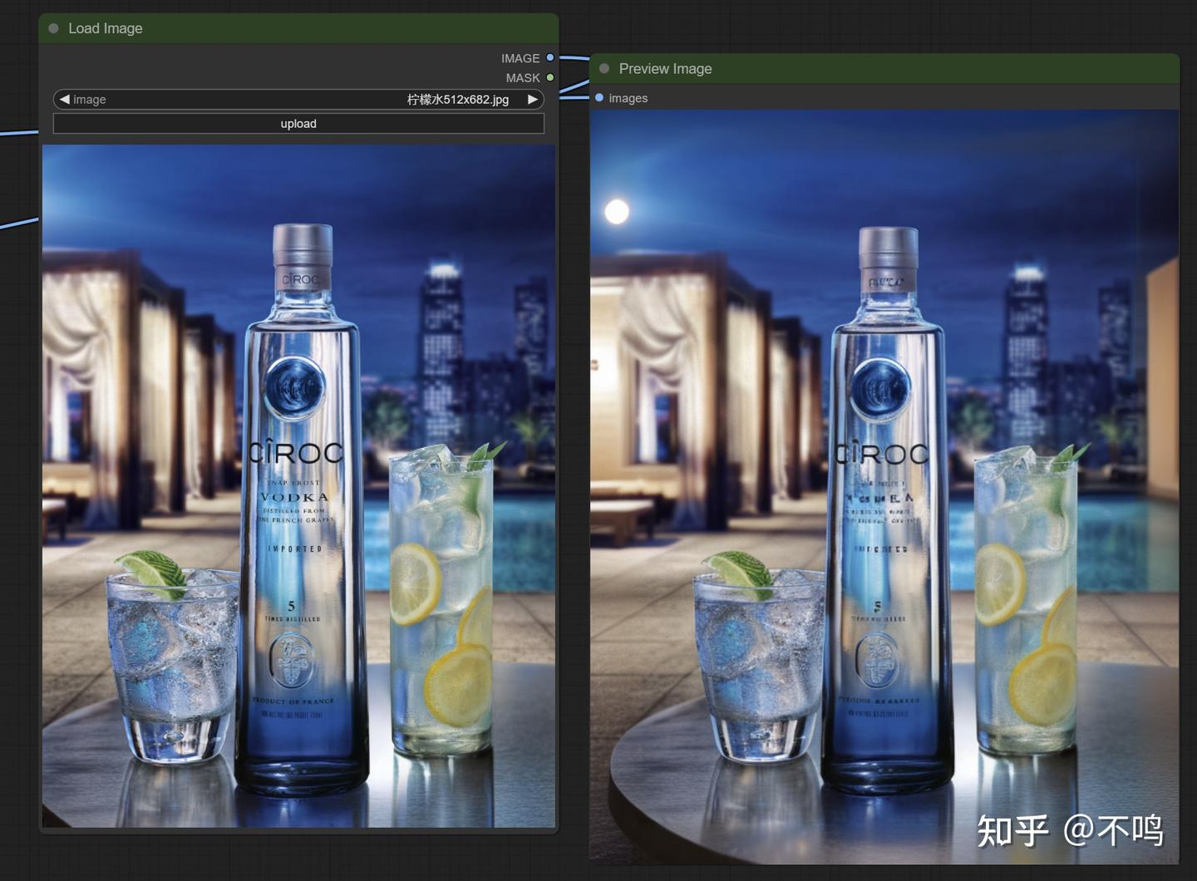
Task: Click the upload button in Load Image
Action: point(298,124)
